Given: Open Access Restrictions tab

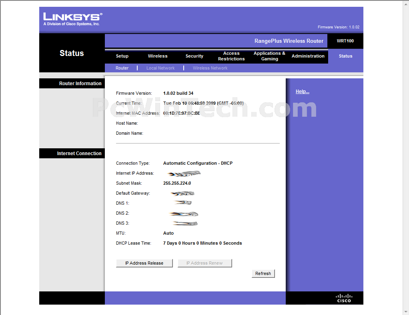Looking at the screenshot, I should point(231,56).
